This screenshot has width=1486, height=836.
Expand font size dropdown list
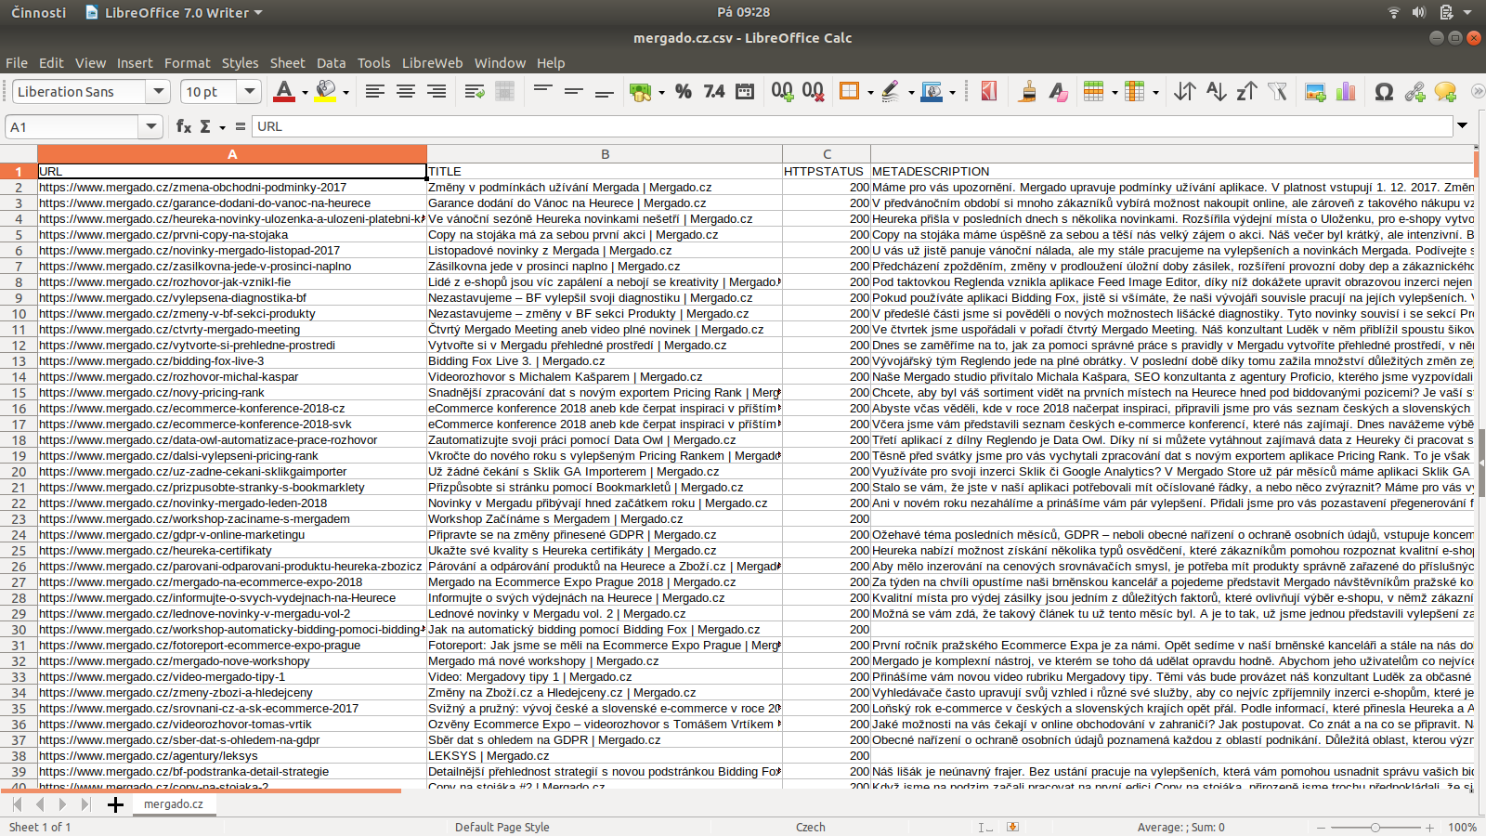[249, 91]
